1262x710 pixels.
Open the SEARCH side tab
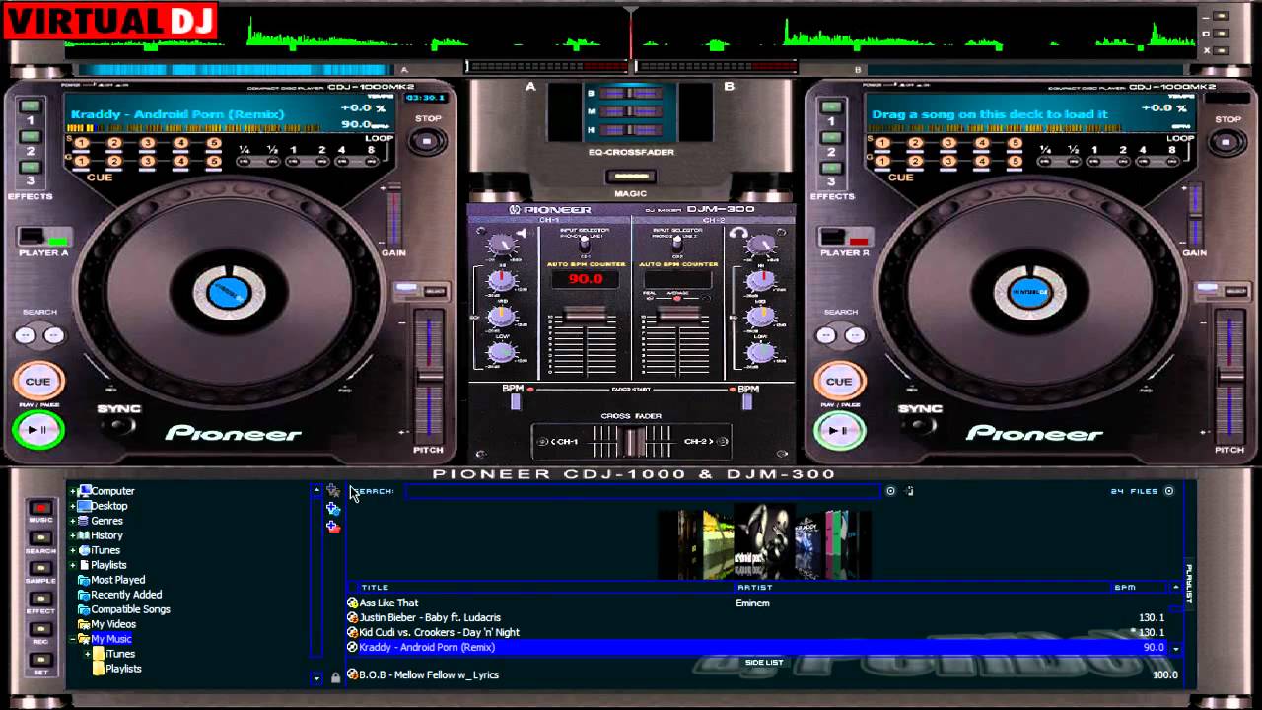click(40, 538)
